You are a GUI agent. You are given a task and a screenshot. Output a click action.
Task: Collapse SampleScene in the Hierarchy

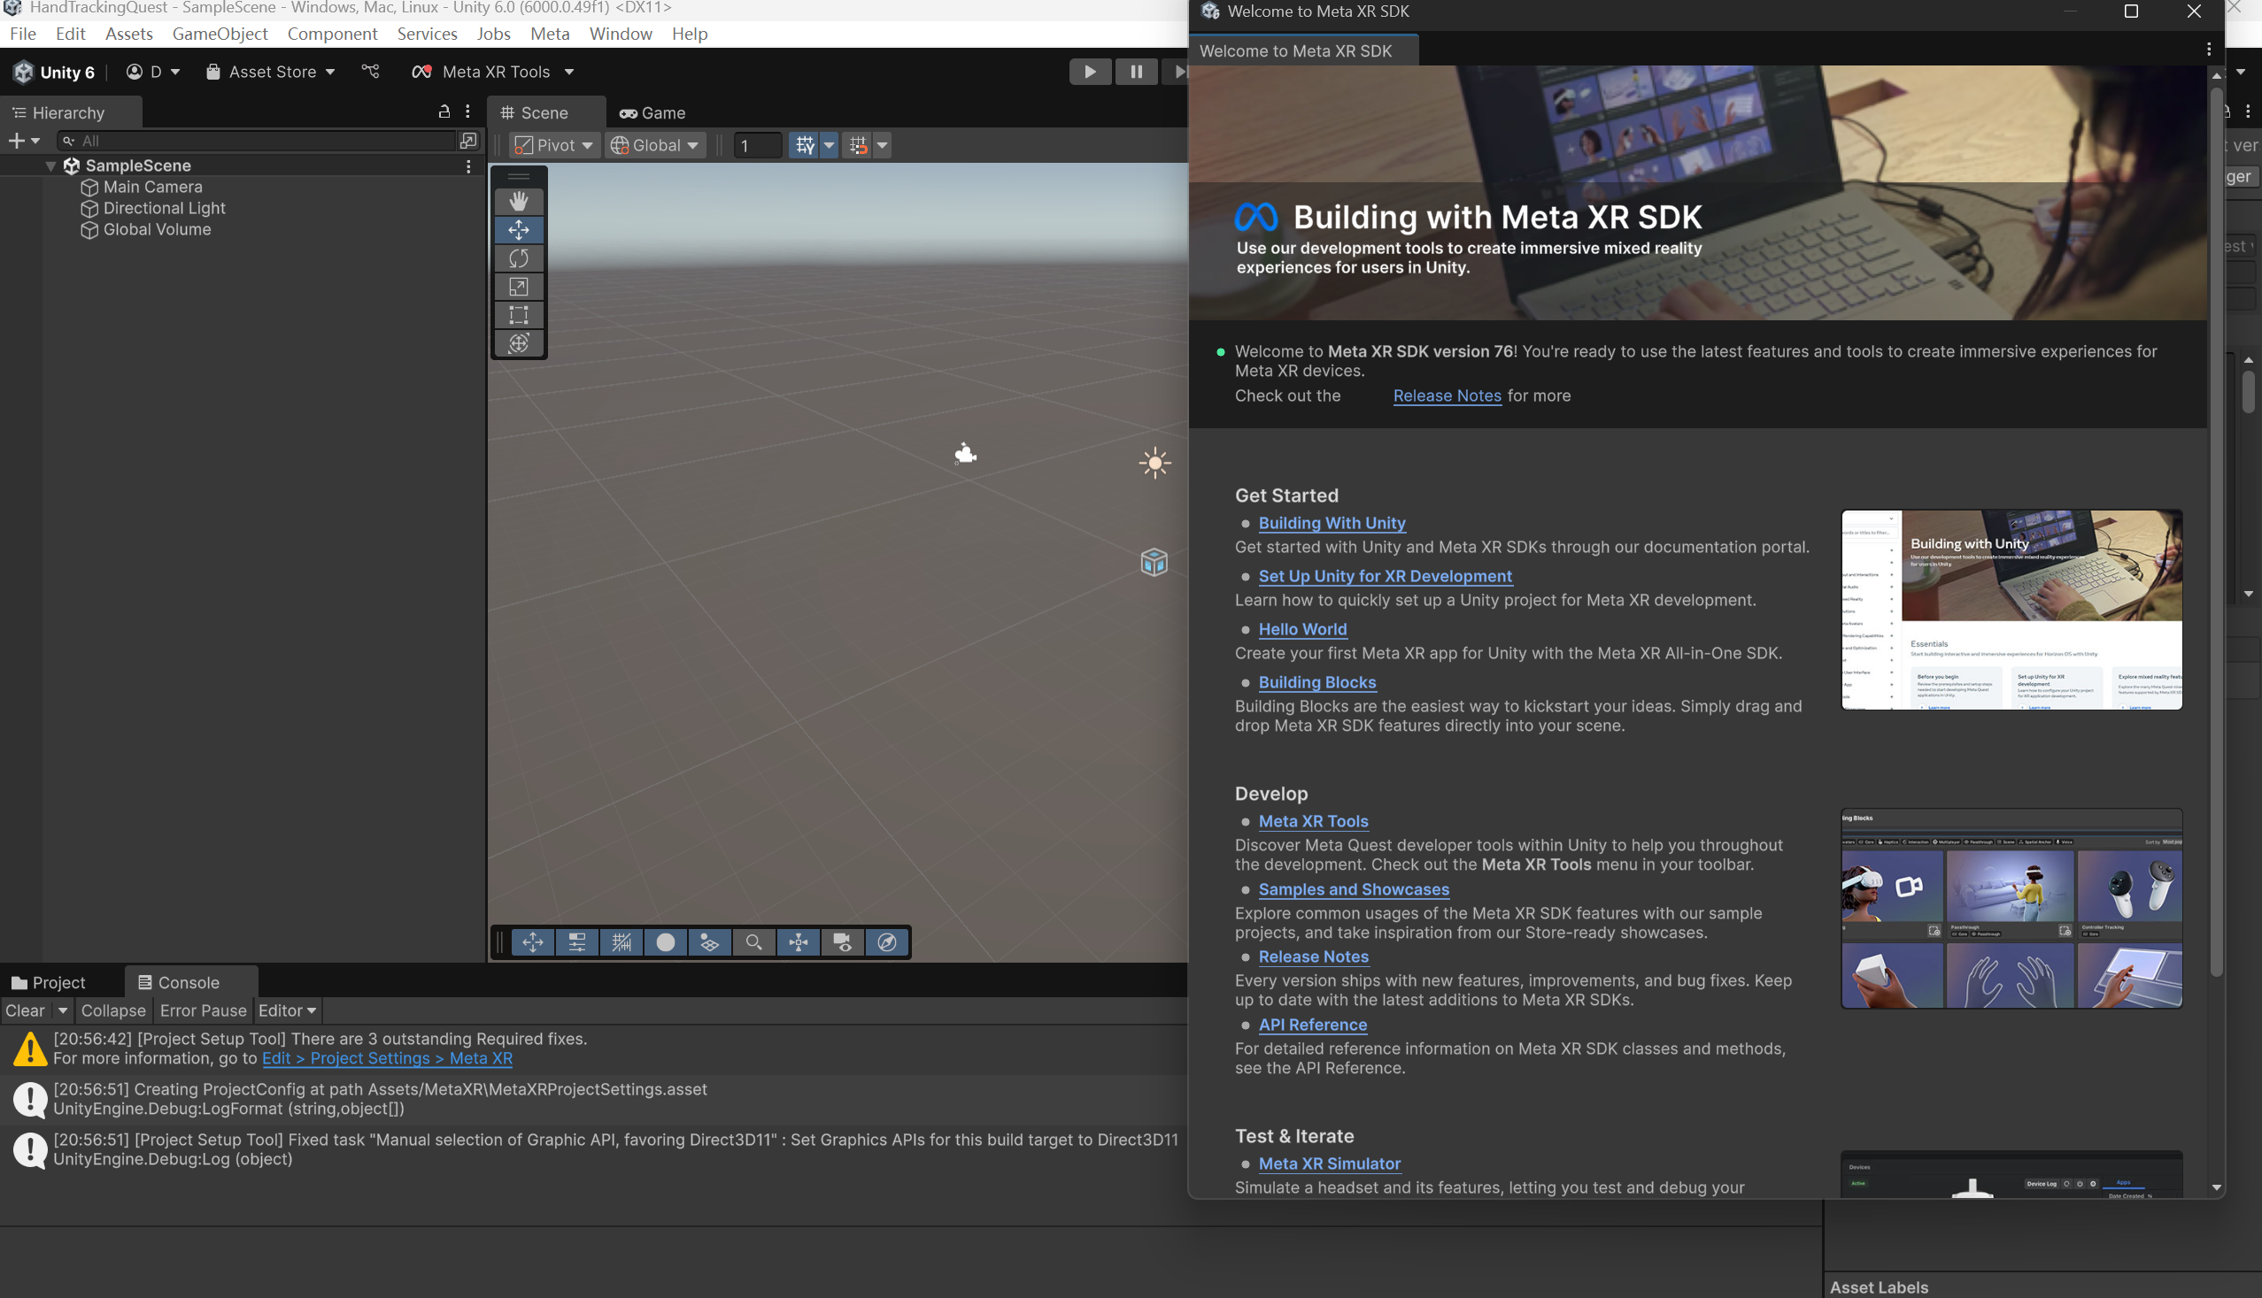[50, 165]
